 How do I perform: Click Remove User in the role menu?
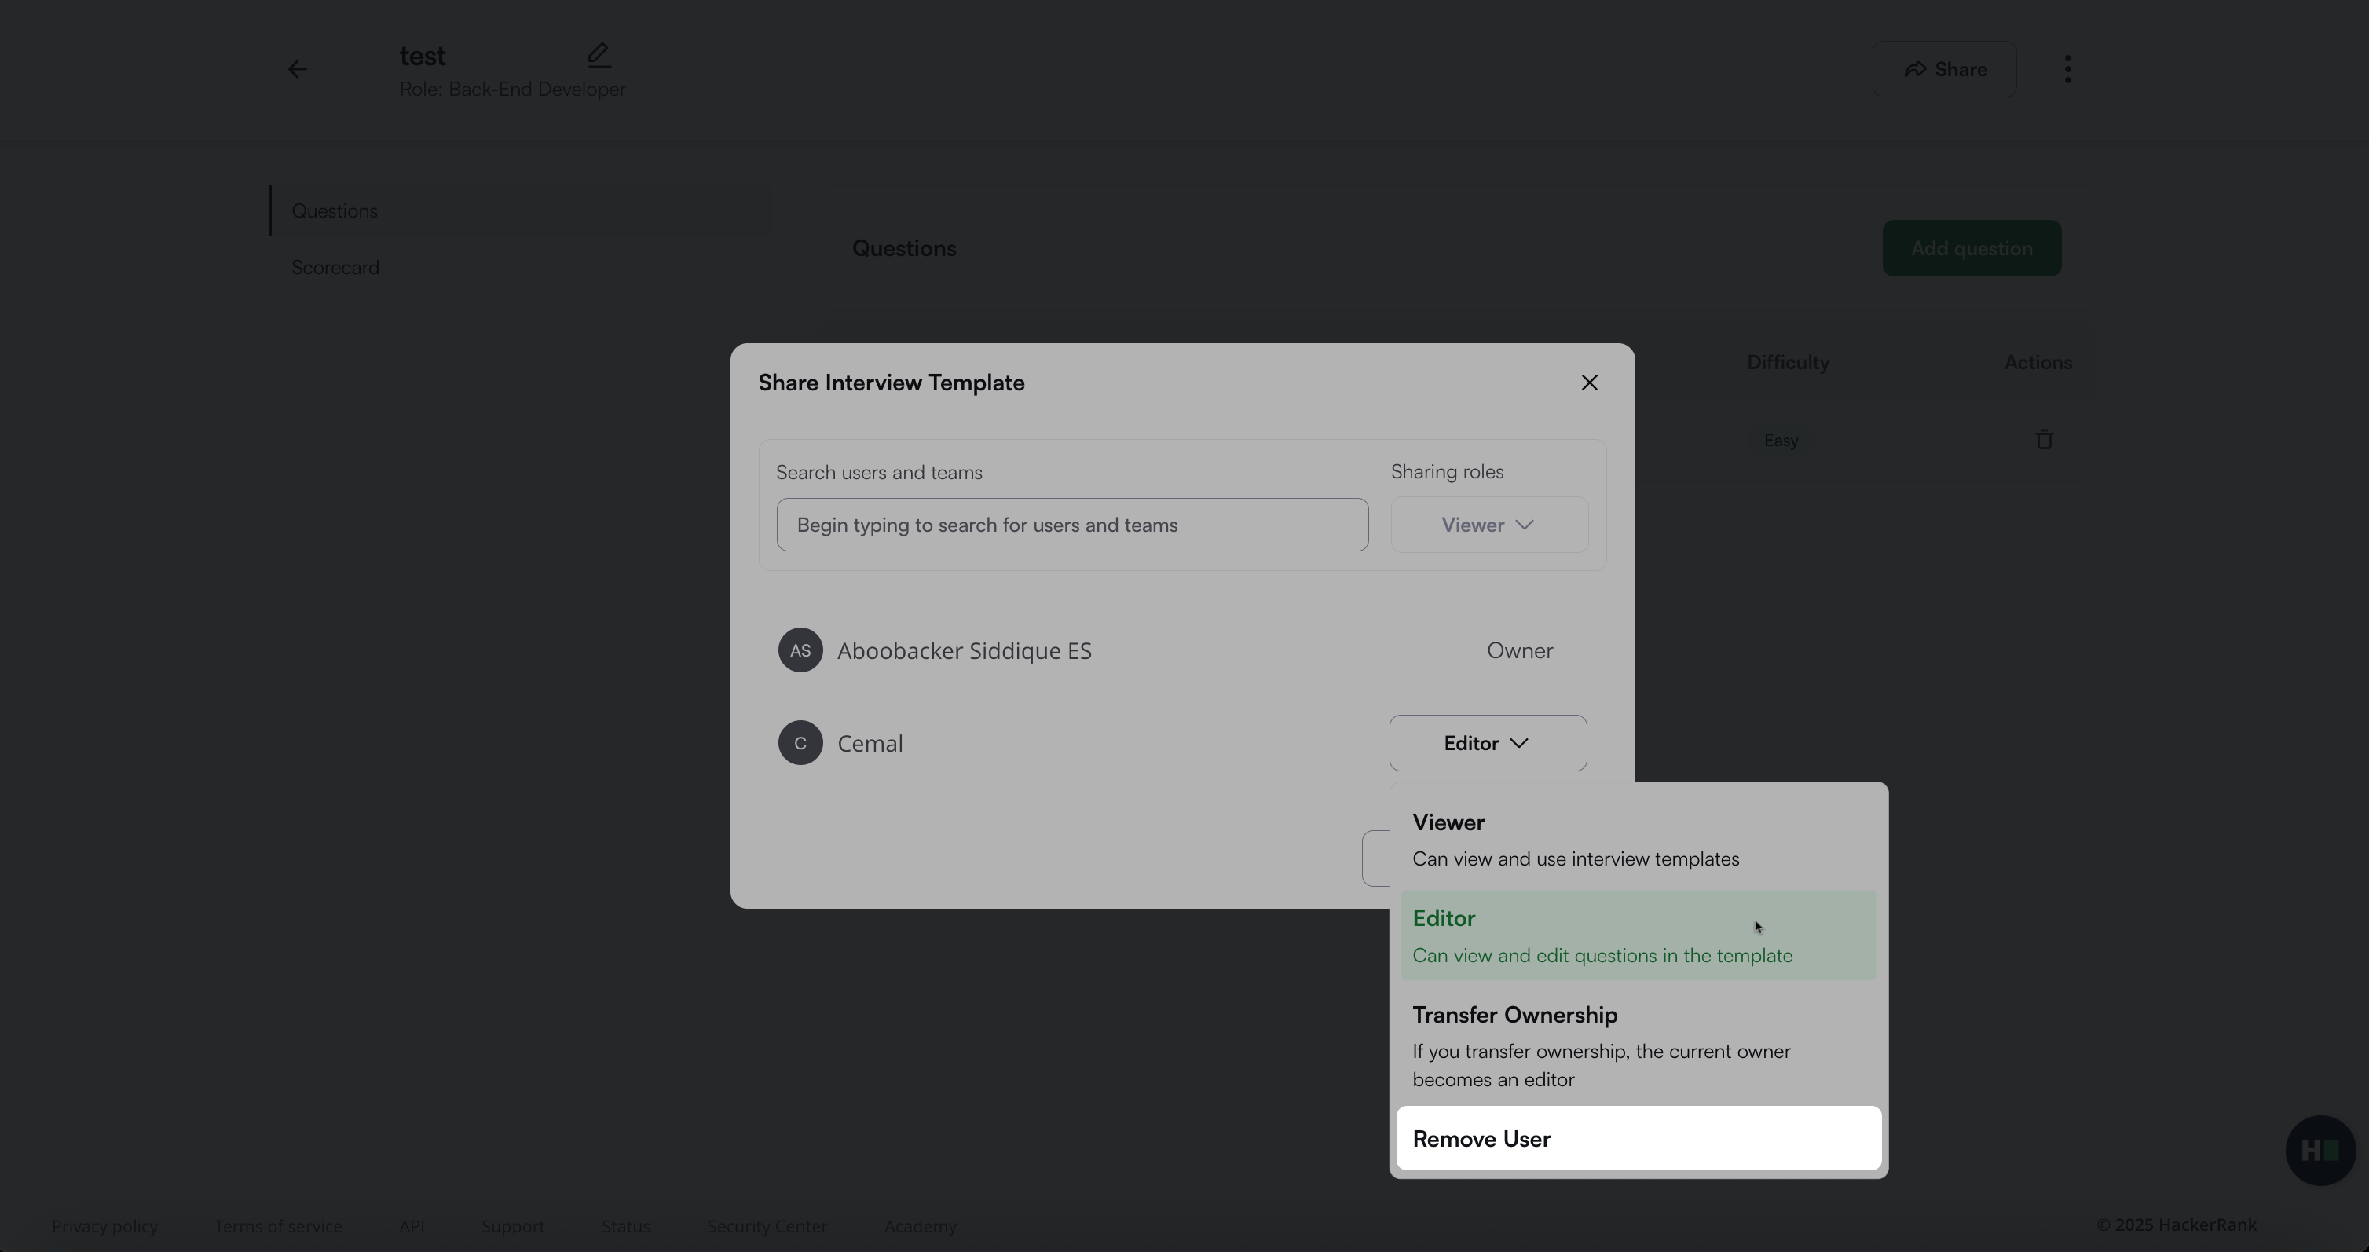pos(1637,1139)
